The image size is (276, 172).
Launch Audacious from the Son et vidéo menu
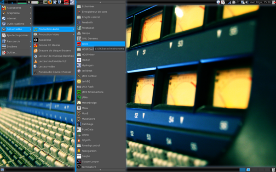(x=54, y=40)
